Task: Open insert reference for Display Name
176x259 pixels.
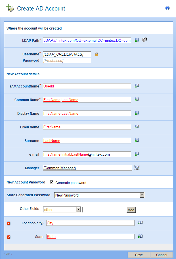Action: point(137,113)
